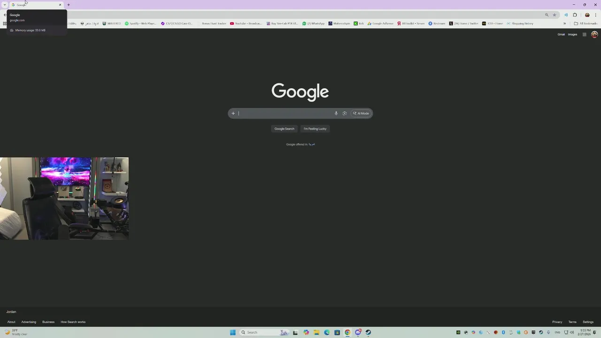Open the Home / Twitter bookmark
This screenshot has width=601, height=338.
464,23
